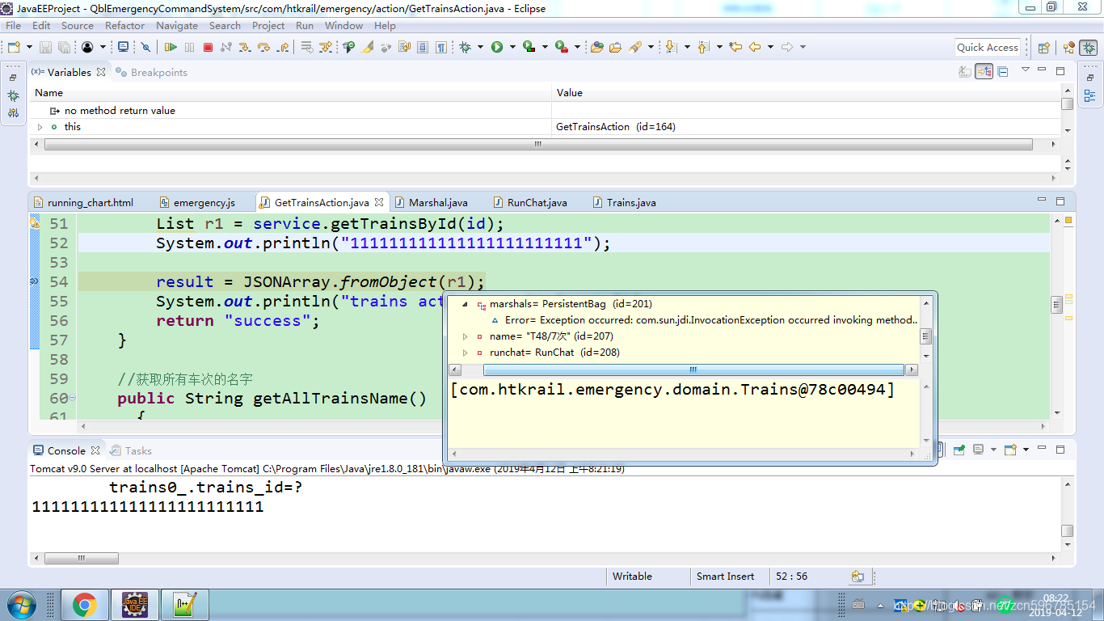Click the Open Perspective icon

[x=1043, y=48]
